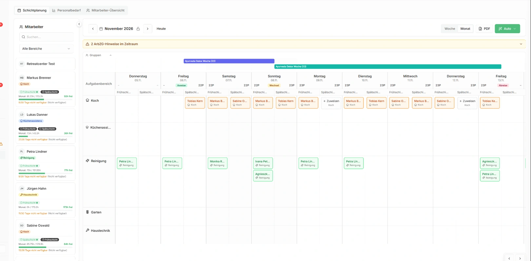
Task: Toggle the Frühschicht badge on Lukas Danner's card
Action: point(28,129)
